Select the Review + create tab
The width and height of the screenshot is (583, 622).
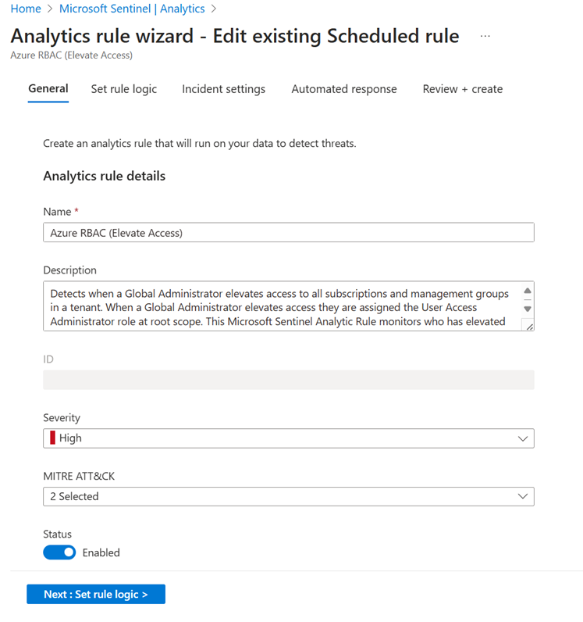463,89
